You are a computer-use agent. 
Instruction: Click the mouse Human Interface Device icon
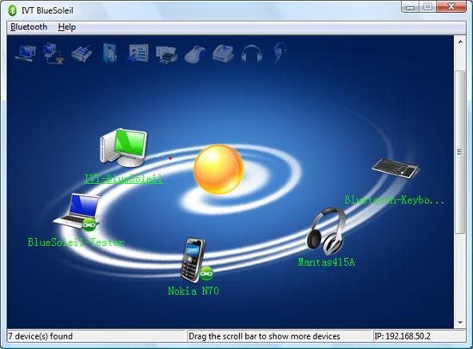(x=195, y=54)
